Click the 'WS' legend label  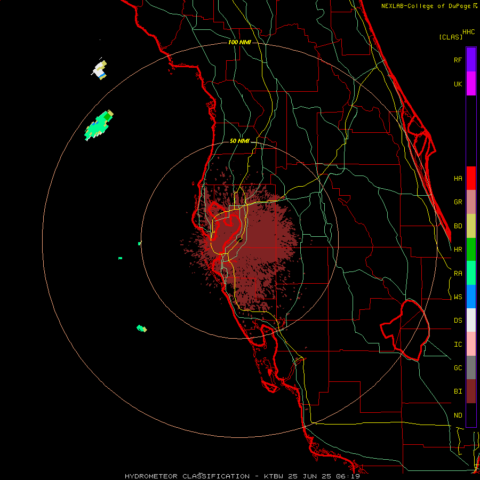[x=458, y=297]
